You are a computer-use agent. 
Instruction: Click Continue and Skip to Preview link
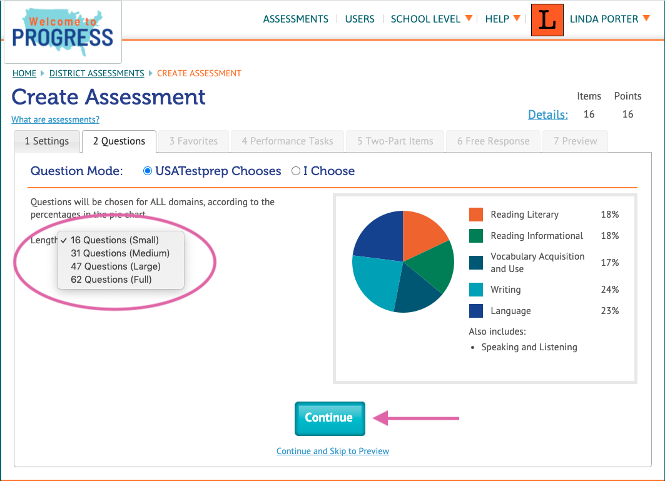point(333,452)
